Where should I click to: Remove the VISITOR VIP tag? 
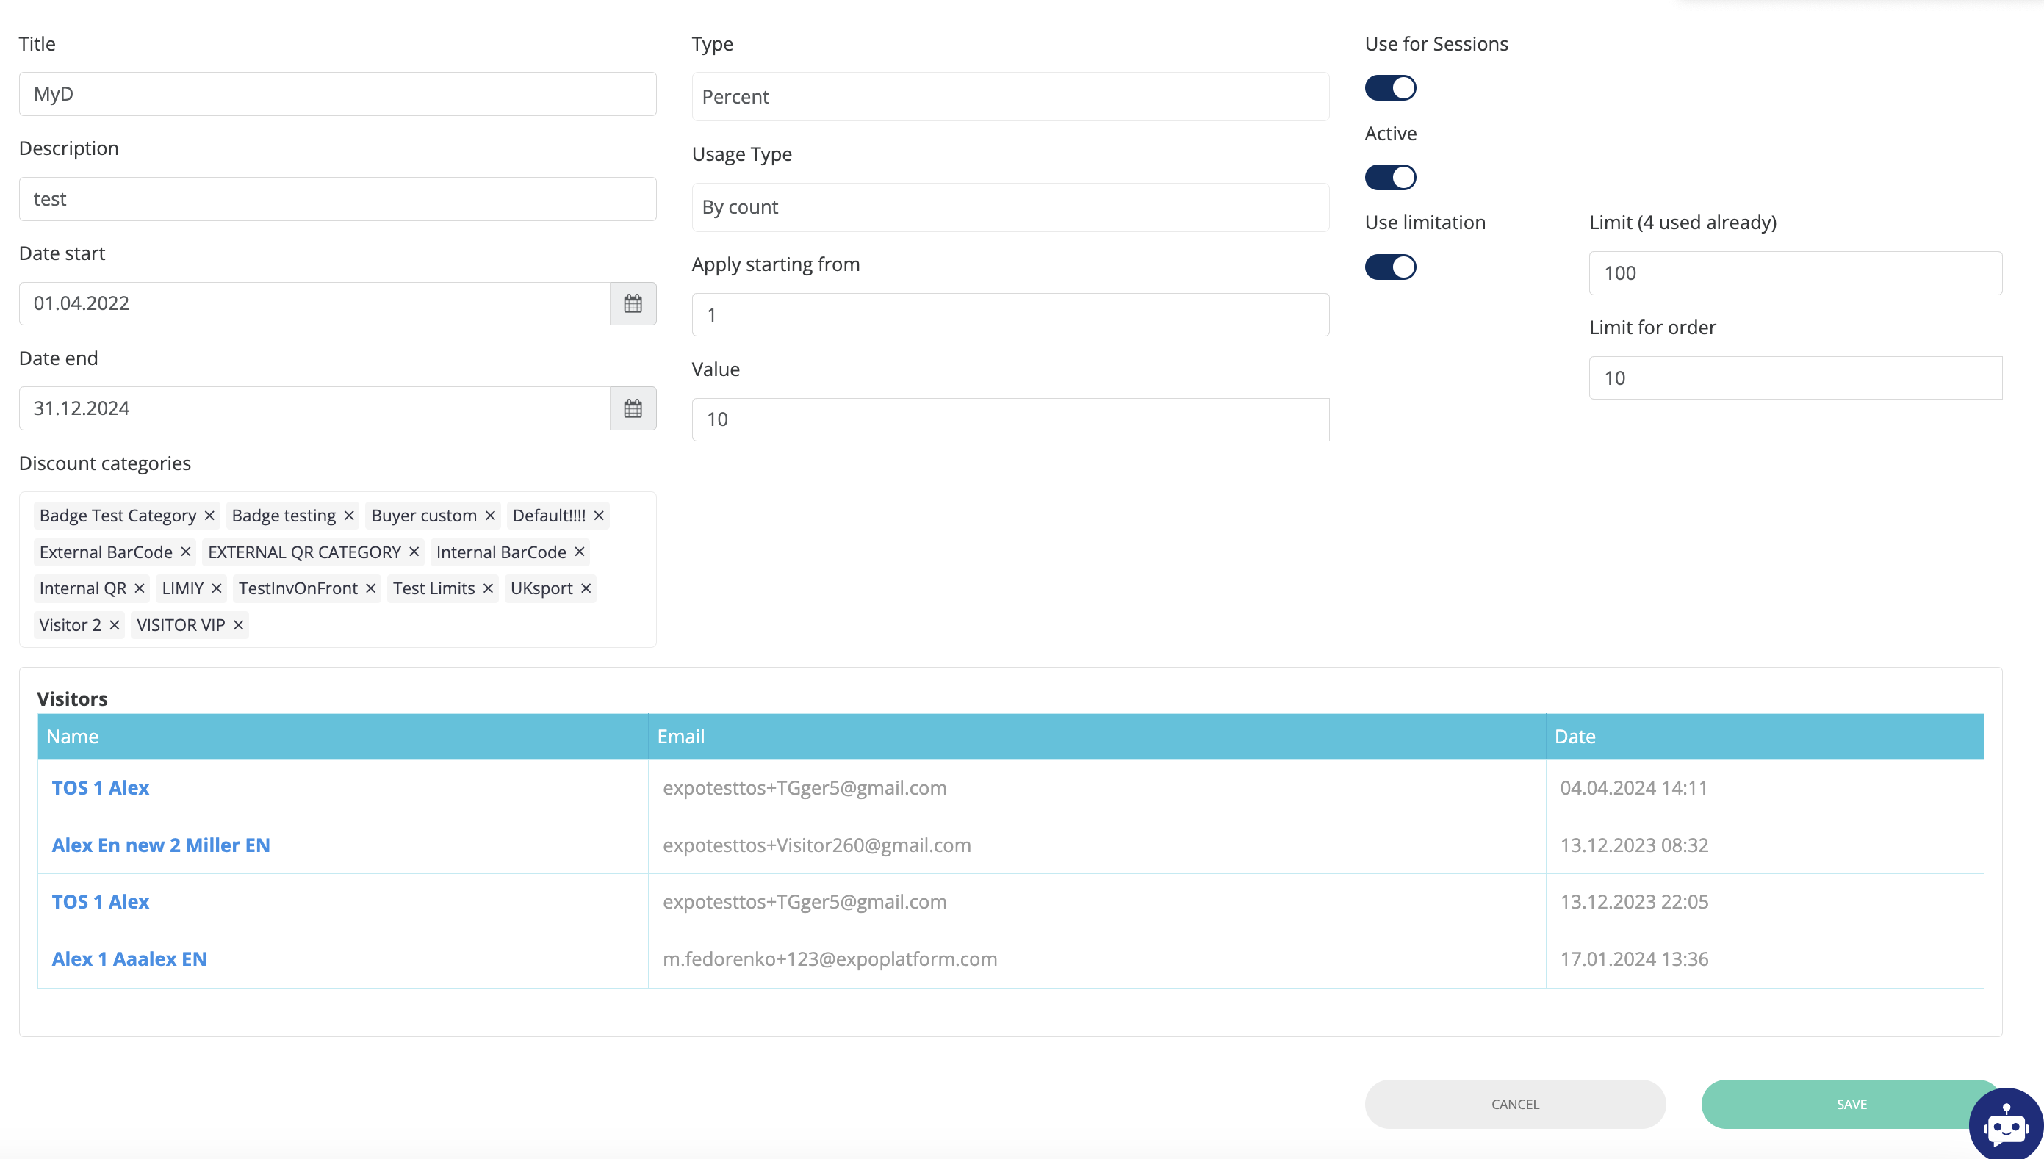point(238,625)
